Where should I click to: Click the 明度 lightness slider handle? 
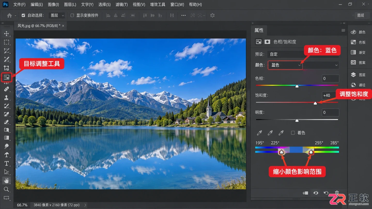pos(297,120)
